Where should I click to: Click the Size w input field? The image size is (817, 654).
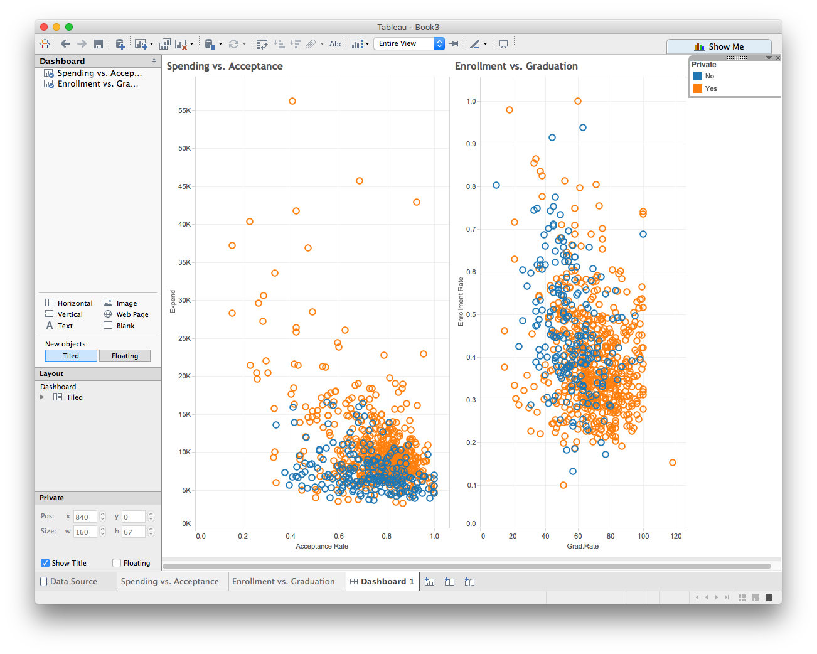pyautogui.click(x=85, y=532)
